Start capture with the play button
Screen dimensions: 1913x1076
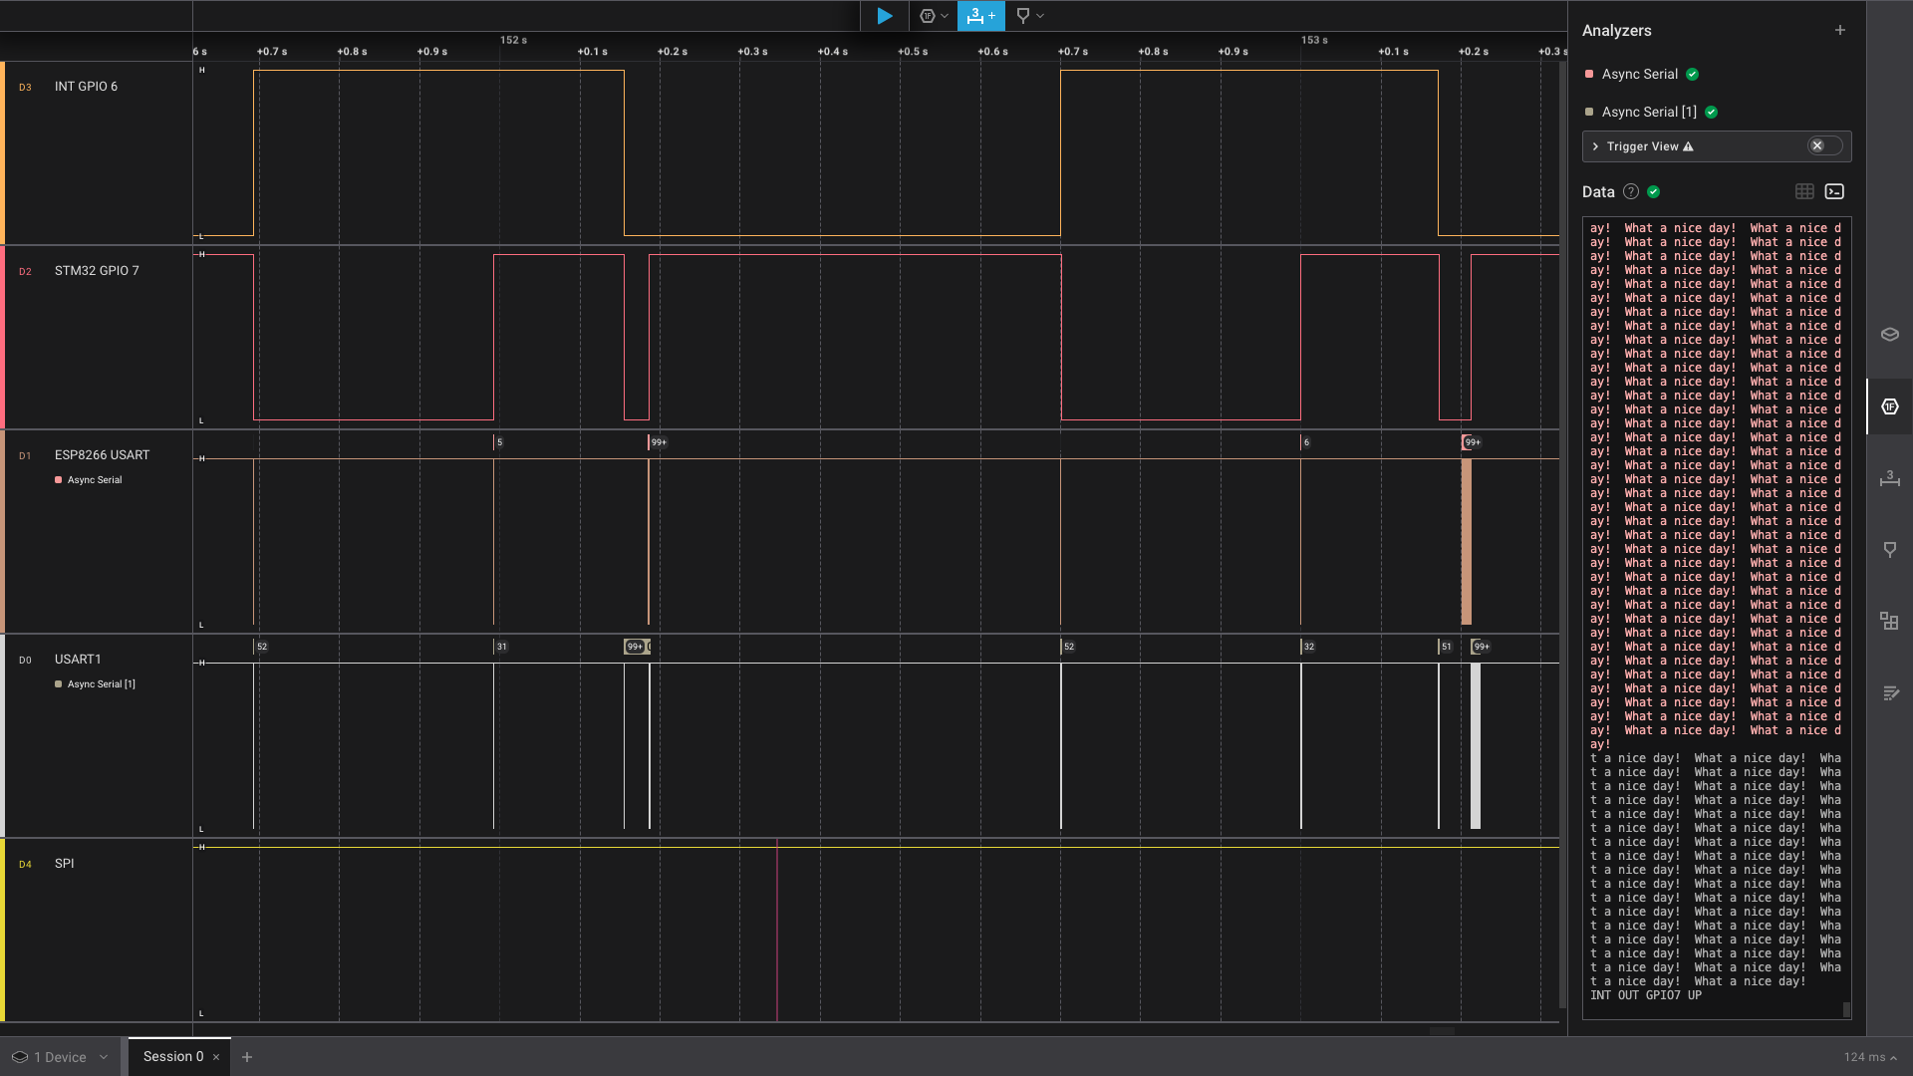pos(884,16)
